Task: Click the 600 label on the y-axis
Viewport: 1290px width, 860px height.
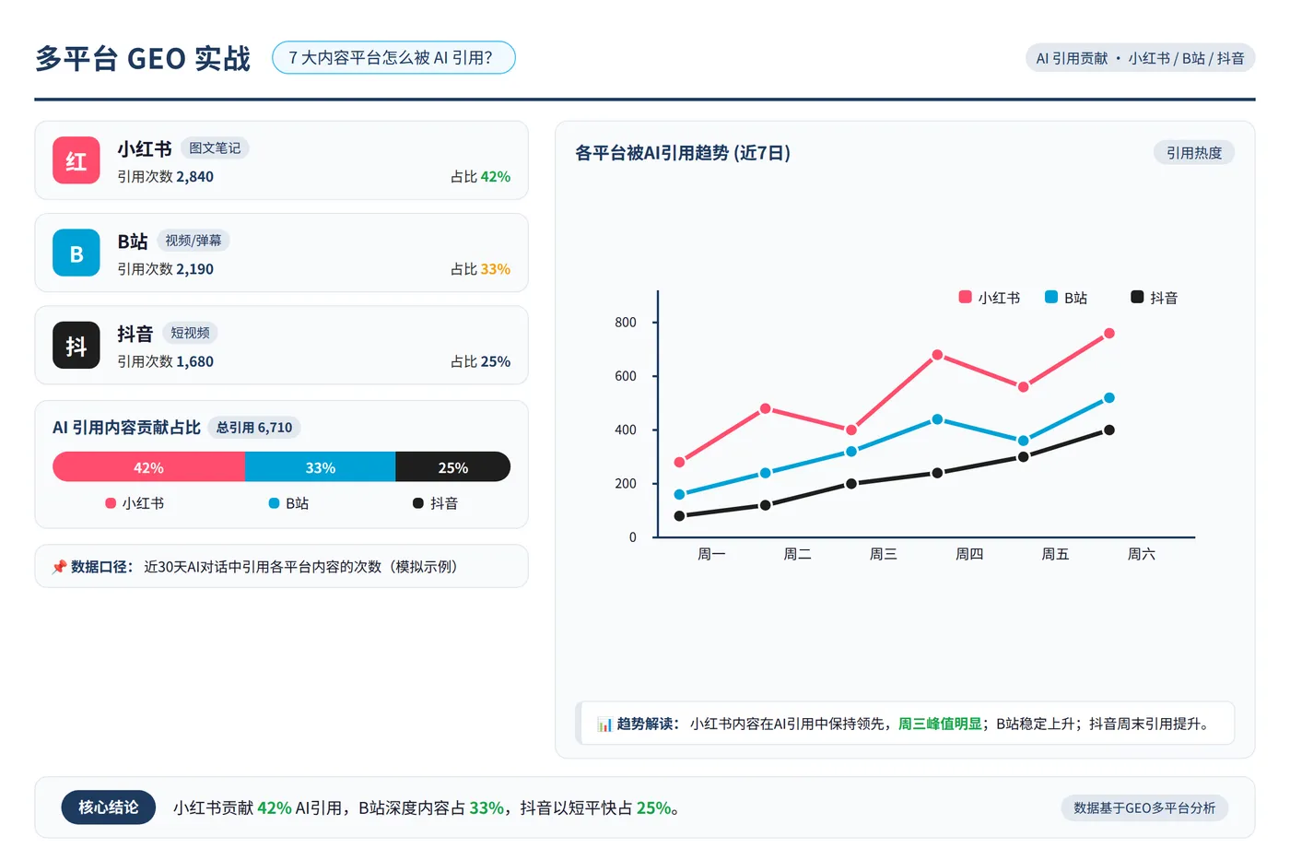Action: click(x=626, y=376)
